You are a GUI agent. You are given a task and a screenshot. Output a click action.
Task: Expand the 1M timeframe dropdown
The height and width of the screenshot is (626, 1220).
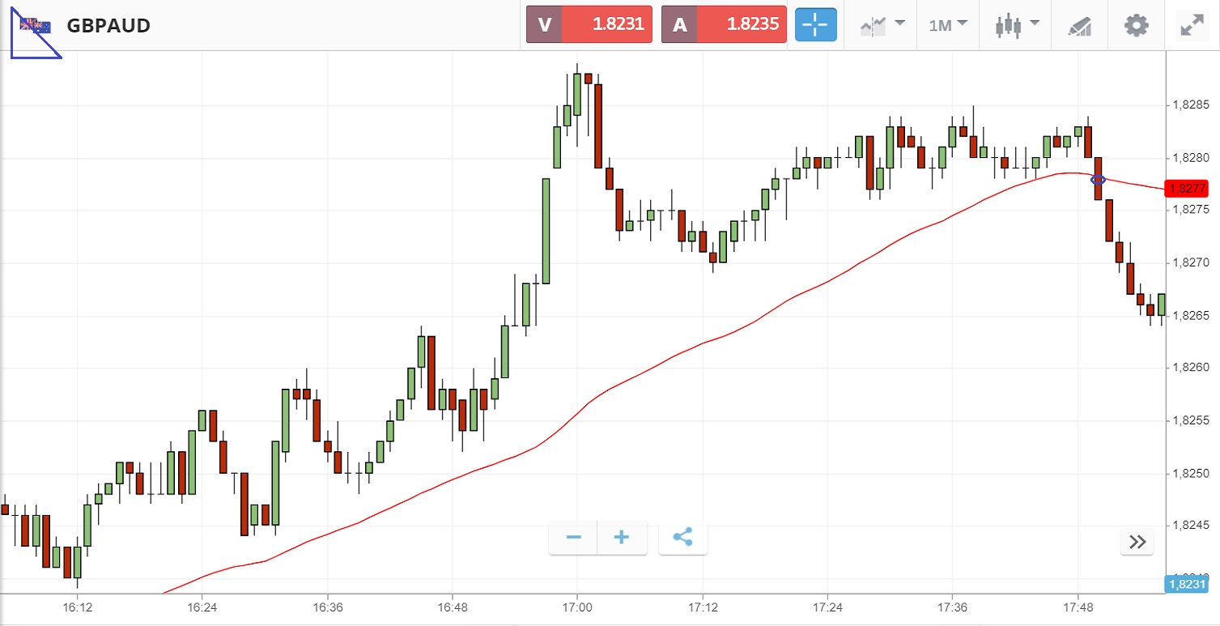click(948, 25)
